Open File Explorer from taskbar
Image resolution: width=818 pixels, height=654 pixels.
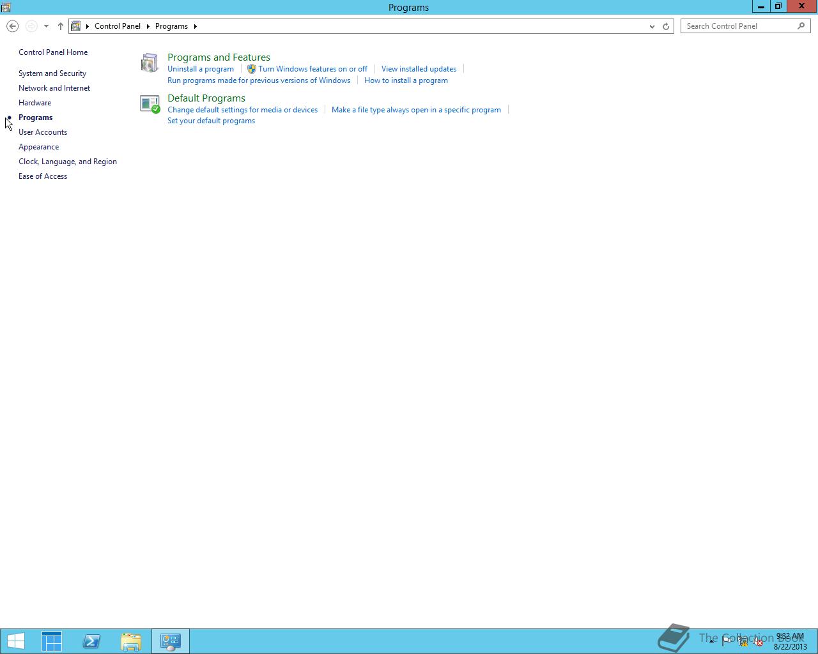tap(131, 641)
